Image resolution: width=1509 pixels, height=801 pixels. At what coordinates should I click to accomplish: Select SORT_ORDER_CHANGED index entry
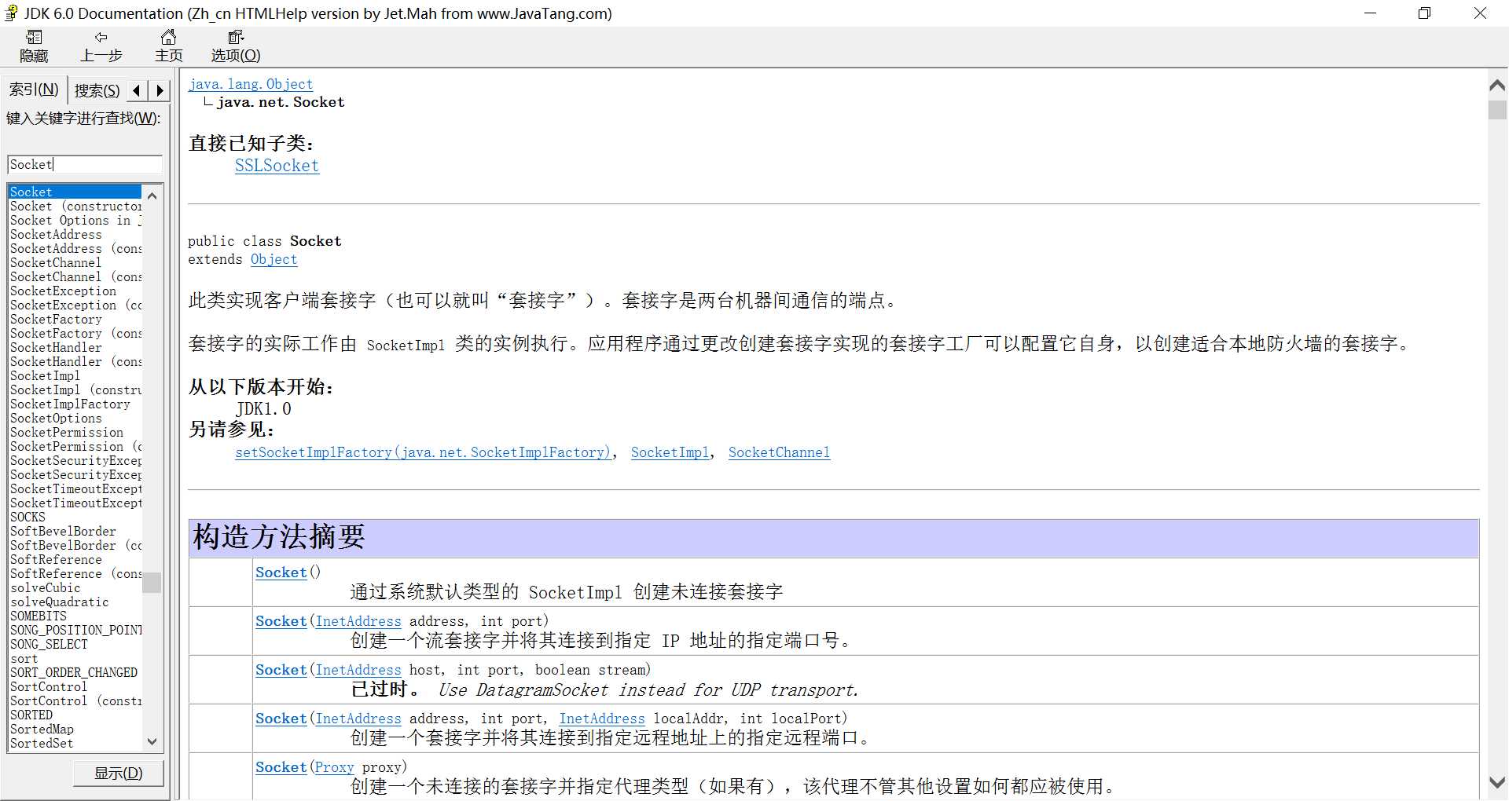pos(74,672)
